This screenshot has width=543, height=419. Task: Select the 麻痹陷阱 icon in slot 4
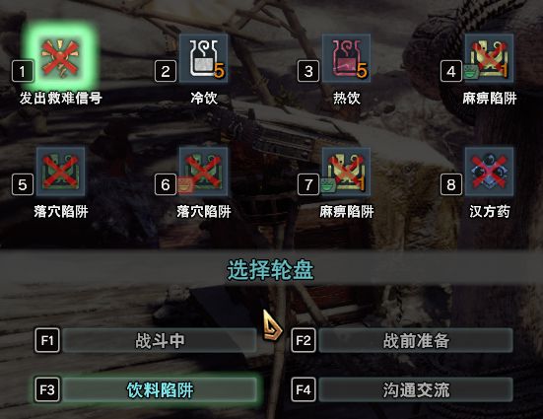point(489,58)
